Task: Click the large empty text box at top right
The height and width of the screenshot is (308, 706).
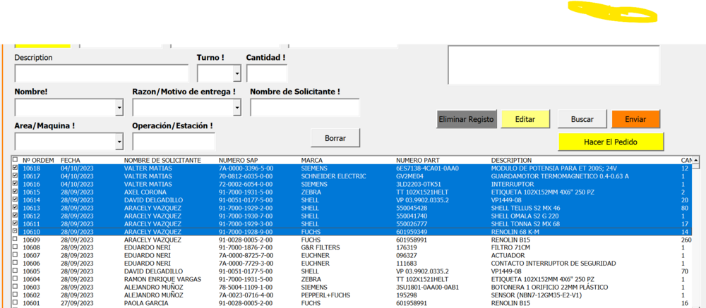Action: click(554, 65)
